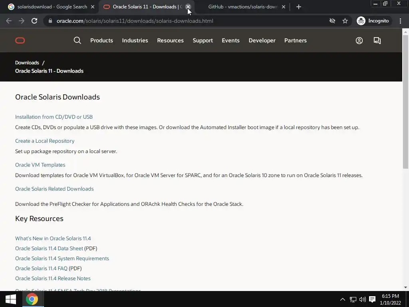
Task: Close the Oracle Solaris 11 tab
Action: (188, 7)
